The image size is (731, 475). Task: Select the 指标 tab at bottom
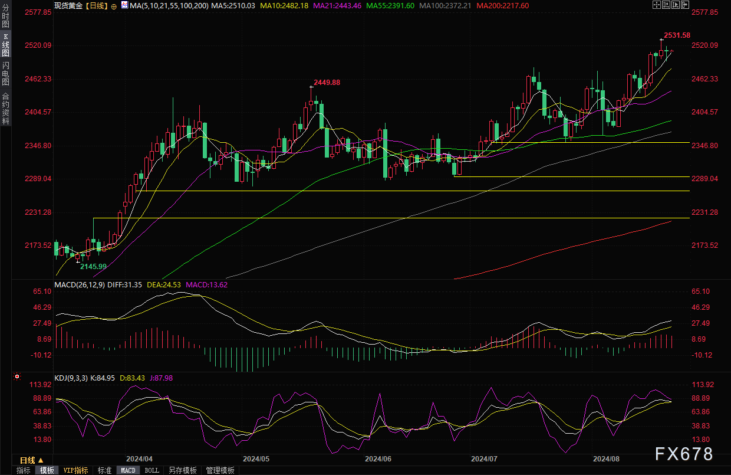[24, 470]
